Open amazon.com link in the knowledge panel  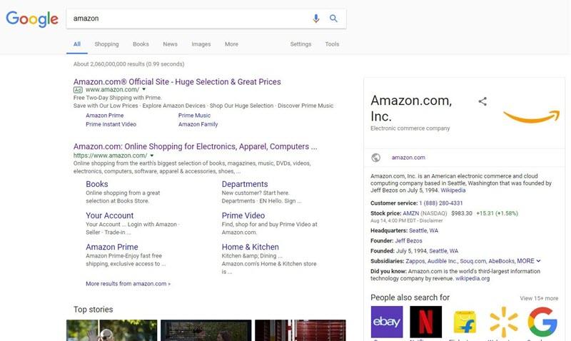coord(408,158)
